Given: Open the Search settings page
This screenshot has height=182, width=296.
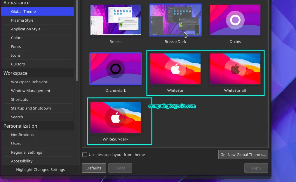Looking at the screenshot, I should pos(37,117).
